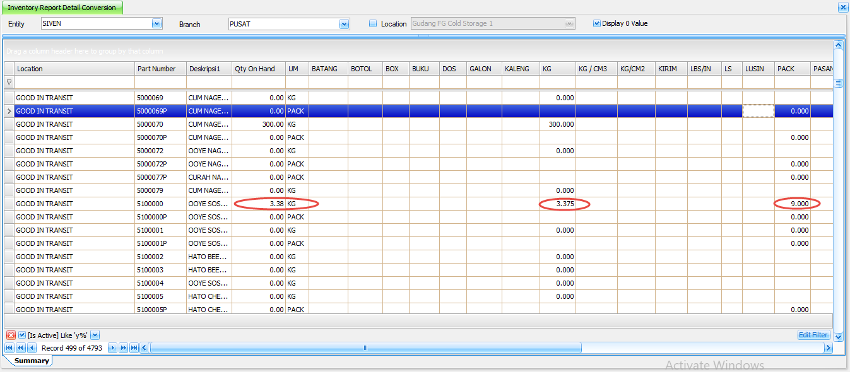Click the group-by panel drag area text
The height and width of the screenshot is (372, 850).
[x=85, y=51]
